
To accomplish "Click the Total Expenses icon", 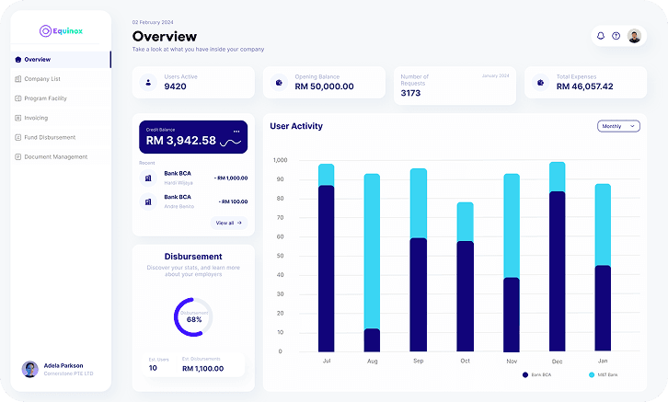I will (540, 83).
